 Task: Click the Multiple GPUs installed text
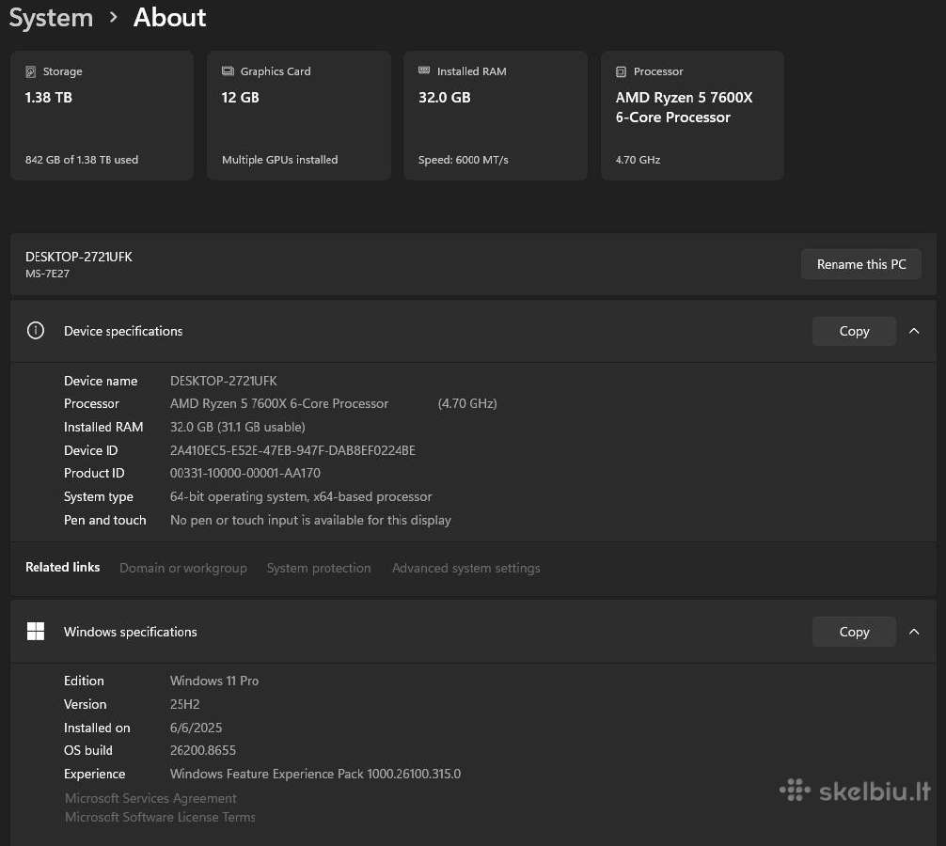click(280, 160)
